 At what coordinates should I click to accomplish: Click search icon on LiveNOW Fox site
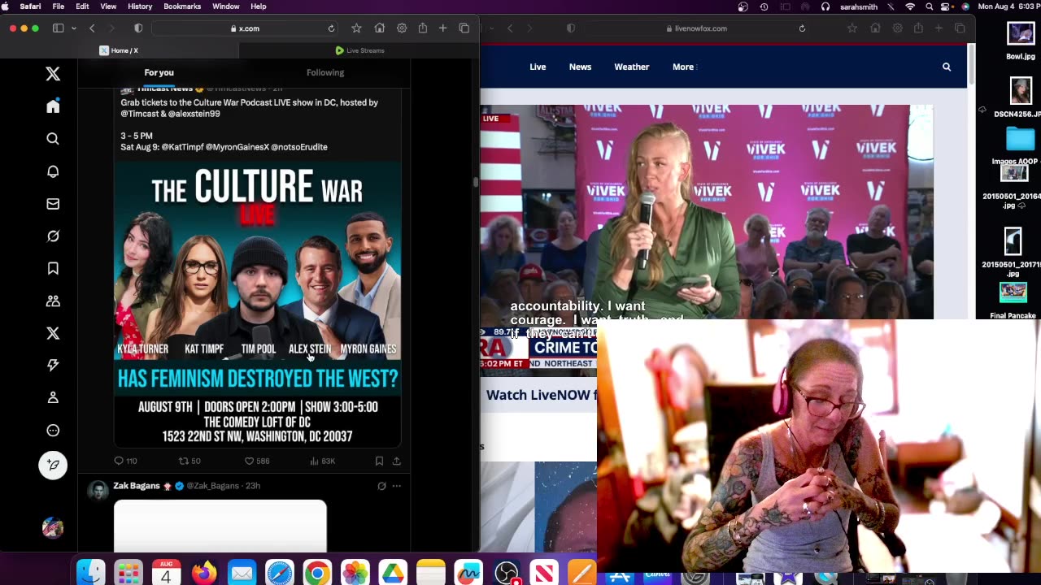pos(947,67)
